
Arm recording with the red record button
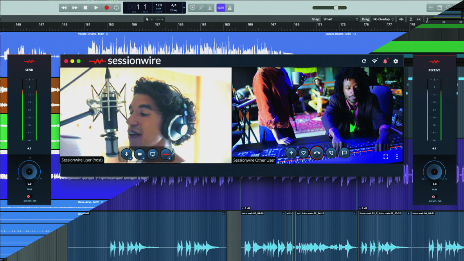tap(106, 8)
